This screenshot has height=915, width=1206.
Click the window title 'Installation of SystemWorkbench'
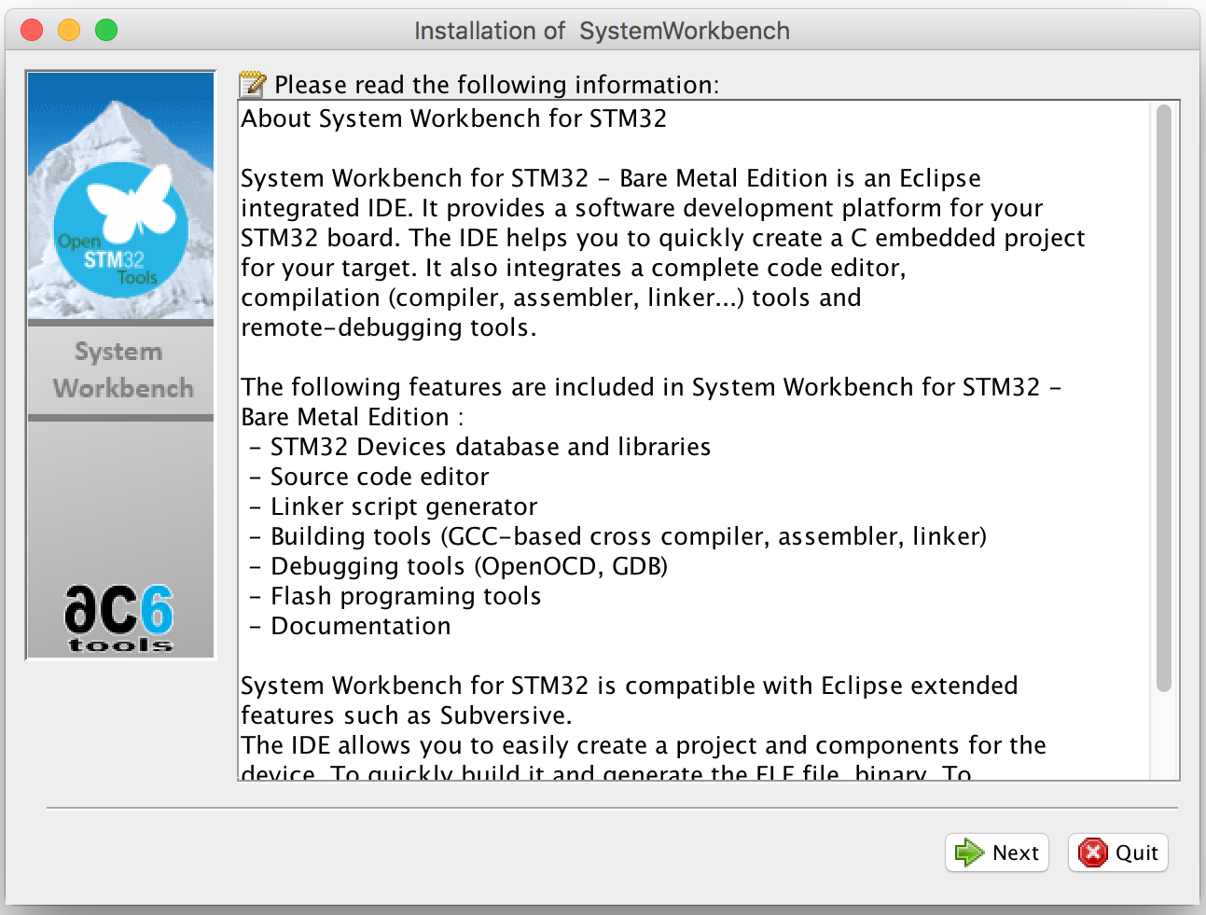coord(602,31)
